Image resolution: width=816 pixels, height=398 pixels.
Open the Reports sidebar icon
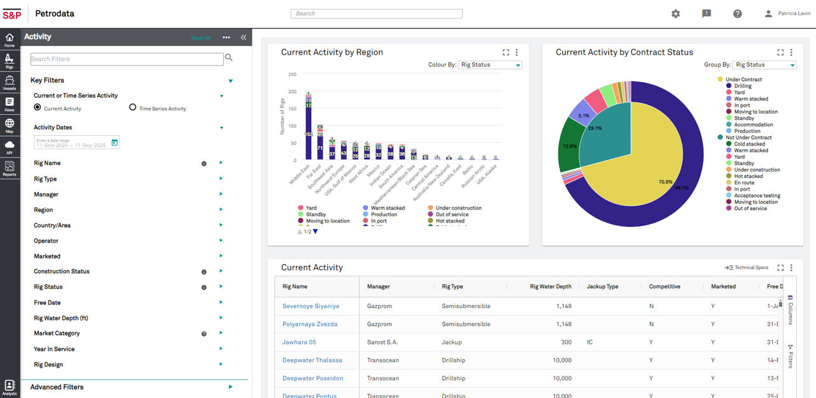[10, 168]
